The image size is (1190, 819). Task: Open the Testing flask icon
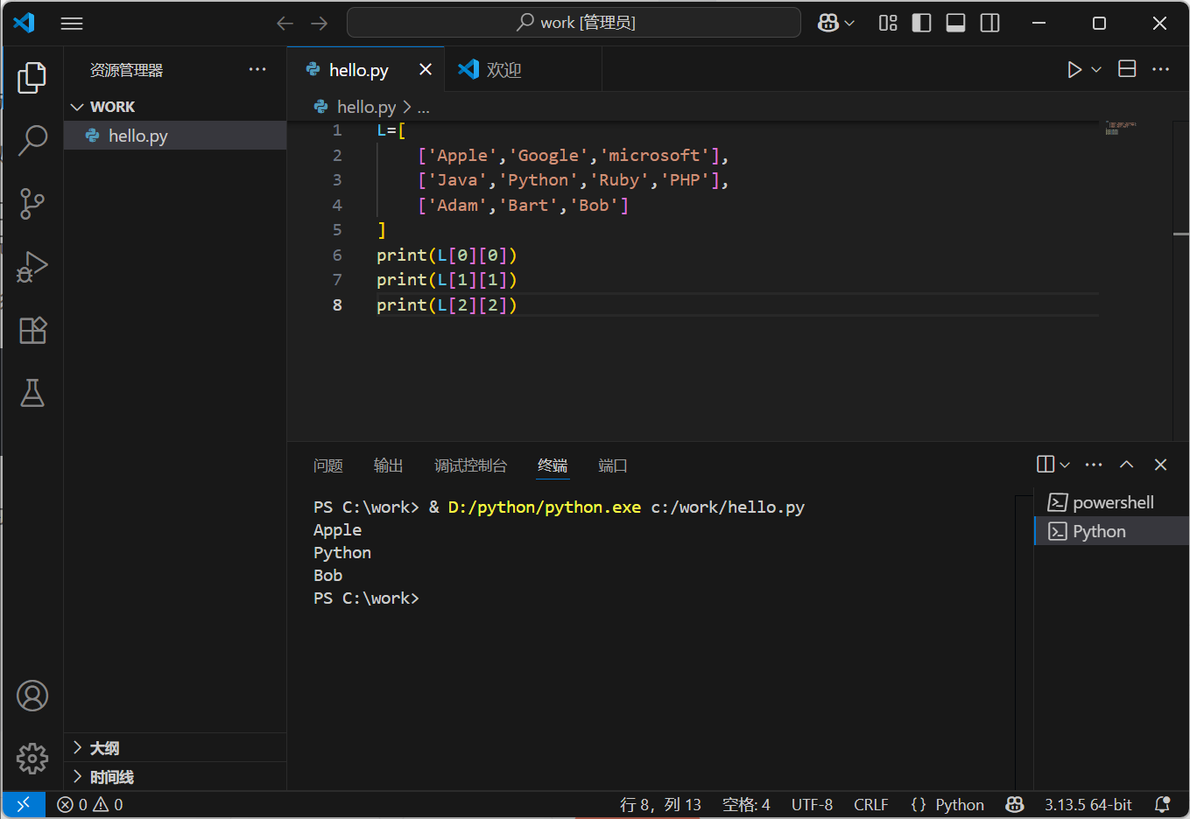pyautogui.click(x=32, y=393)
